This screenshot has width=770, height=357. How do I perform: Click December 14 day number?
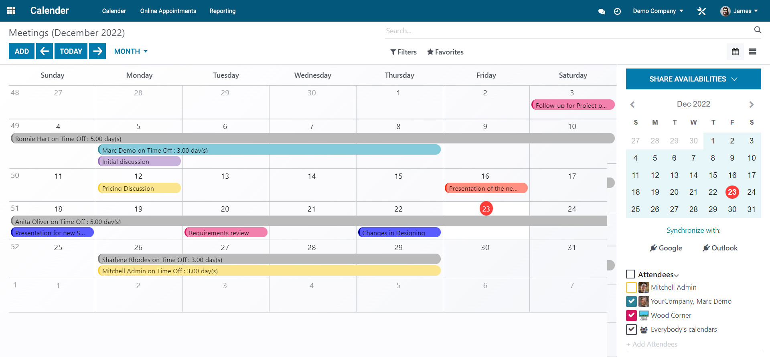[x=312, y=176]
